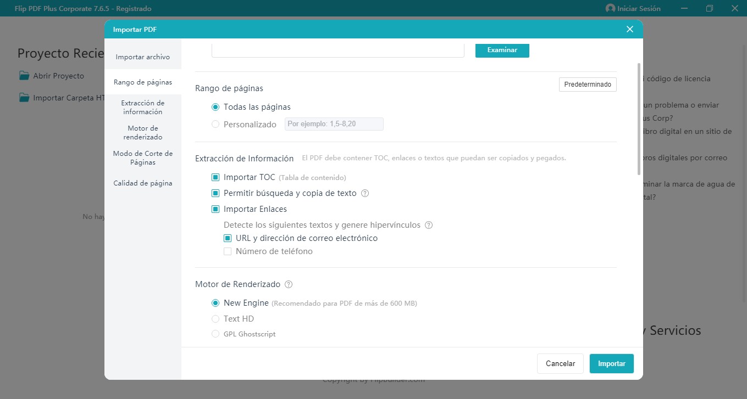747x399 pixels.
Task: Close the Importar PDF dialog
Action: 629,29
